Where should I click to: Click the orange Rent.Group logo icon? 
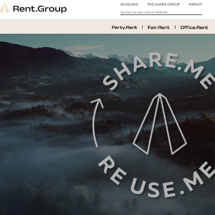tap(5, 9)
